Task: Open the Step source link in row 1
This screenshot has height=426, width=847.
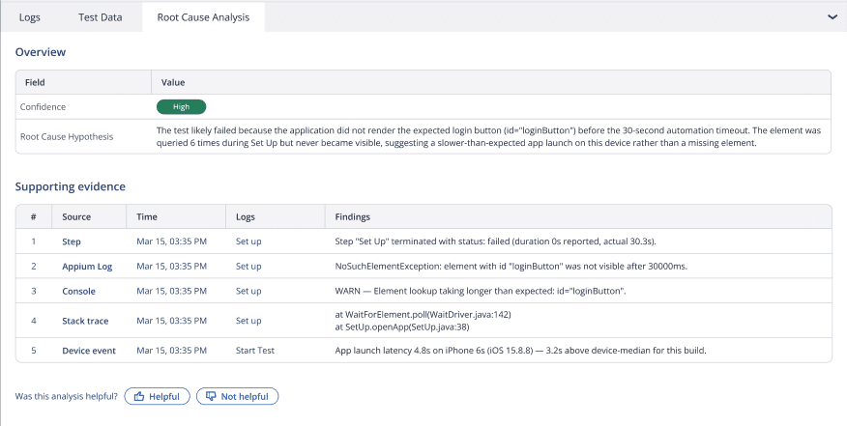Action: [x=72, y=241]
